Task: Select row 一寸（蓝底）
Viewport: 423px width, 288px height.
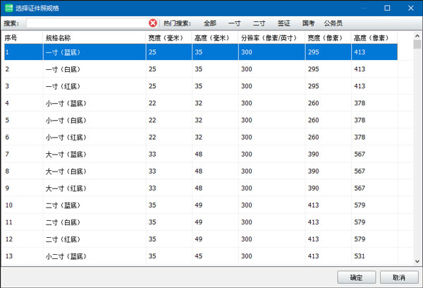Action: pos(201,52)
